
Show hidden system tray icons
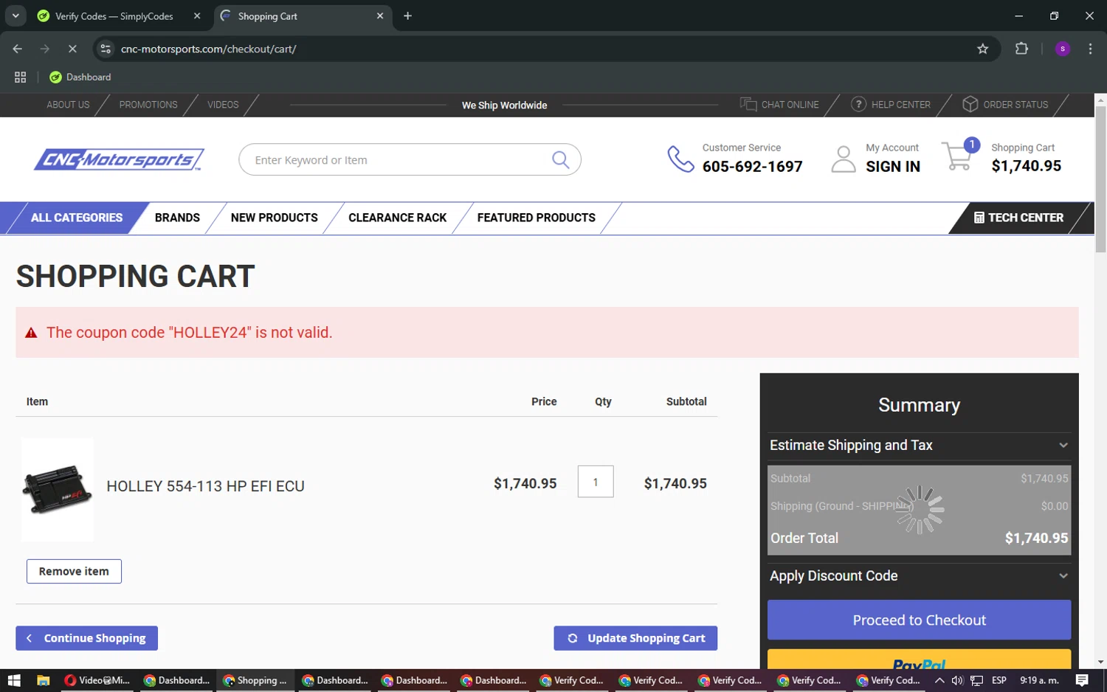click(x=939, y=680)
